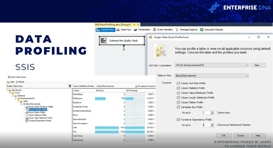273x148 pixels.
Task: Click the Column Pattern Profiles icon
Action: coord(27,112)
